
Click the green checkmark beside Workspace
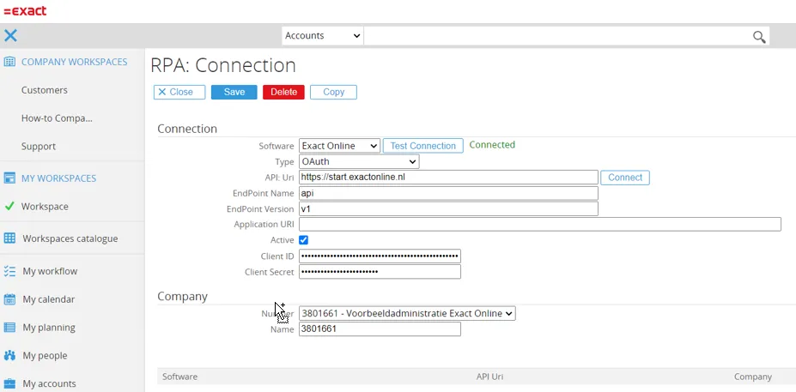[x=9, y=207]
